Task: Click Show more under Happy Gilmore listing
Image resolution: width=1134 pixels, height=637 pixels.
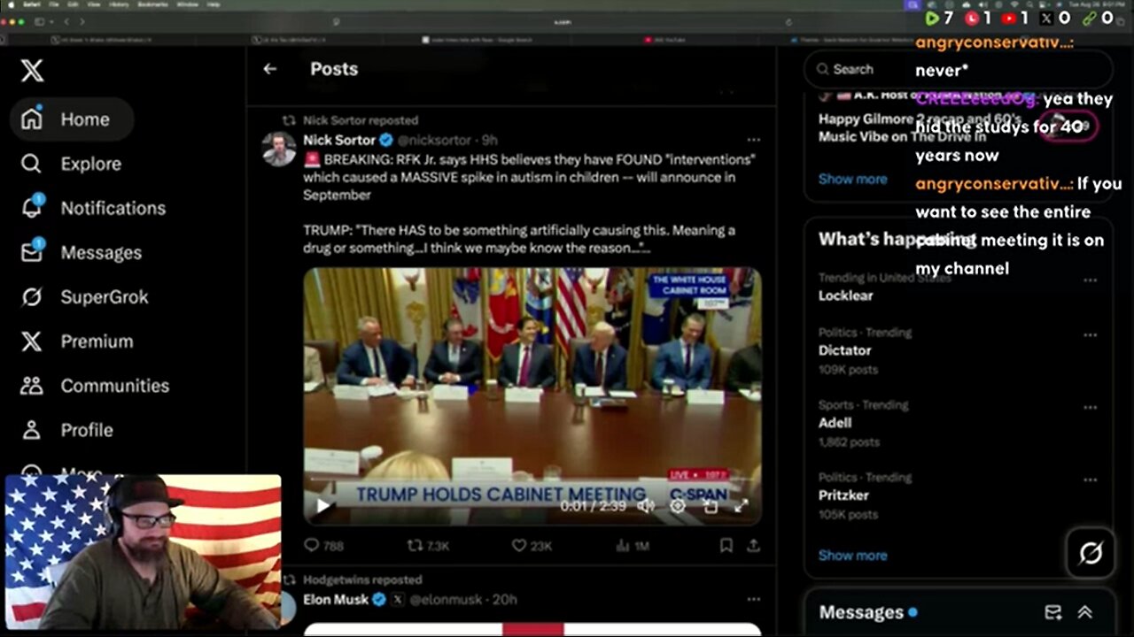Action: [852, 179]
